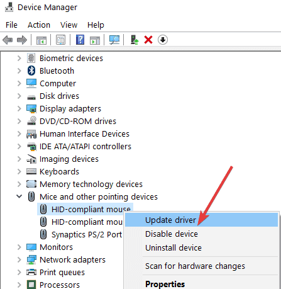Click the Biometric devices fingerprint icon
The image size is (281, 289).
coord(31,58)
